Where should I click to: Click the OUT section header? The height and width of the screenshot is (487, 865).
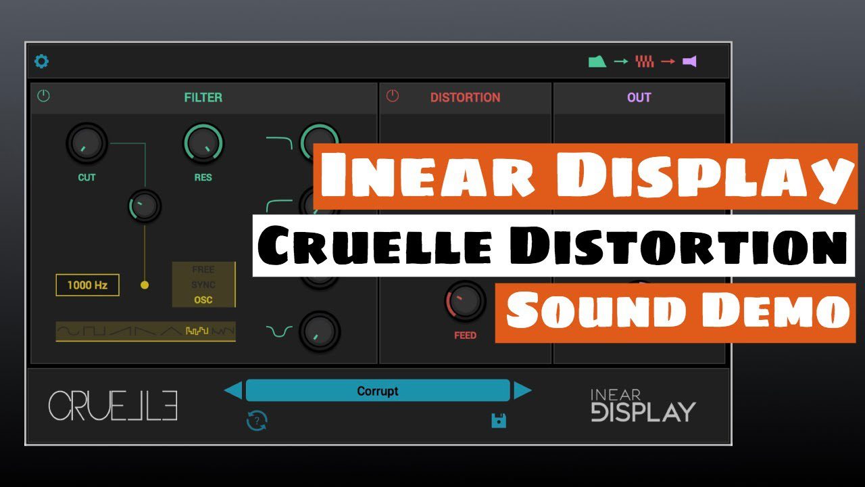point(639,97)
